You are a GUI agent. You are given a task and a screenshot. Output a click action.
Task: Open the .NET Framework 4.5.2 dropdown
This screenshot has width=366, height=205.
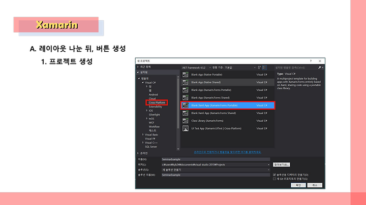(196, 67)
